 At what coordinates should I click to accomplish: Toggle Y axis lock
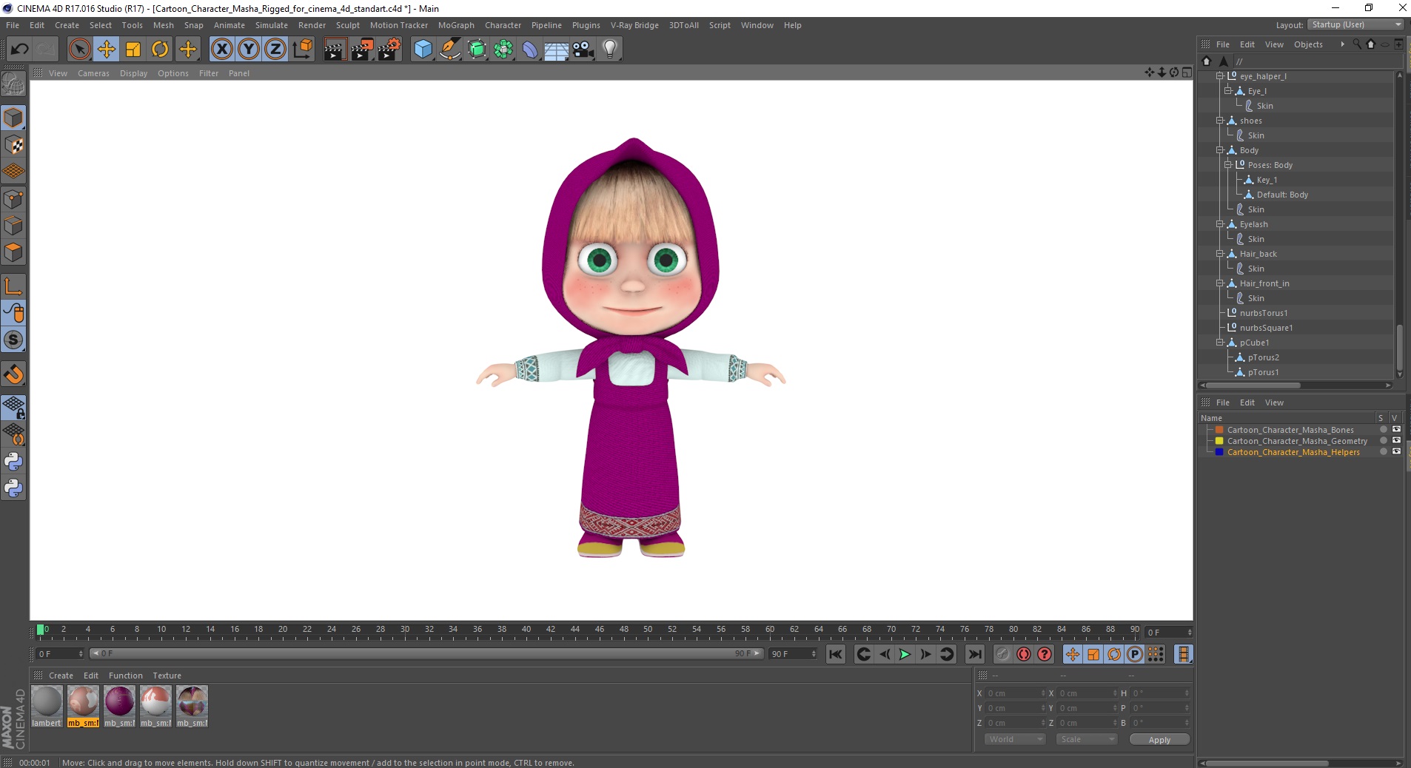(x=249, y=50)
